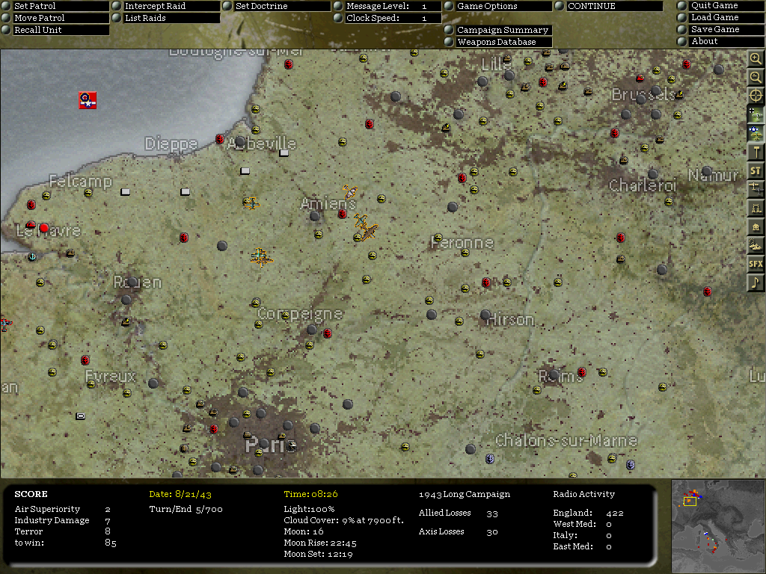Click the Time: 08:26 readout
766x574 pixels.
point(310,494)
